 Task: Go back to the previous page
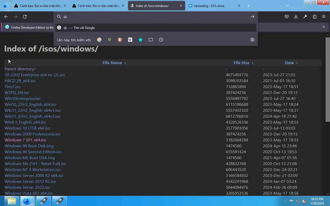tap(6, 17)
